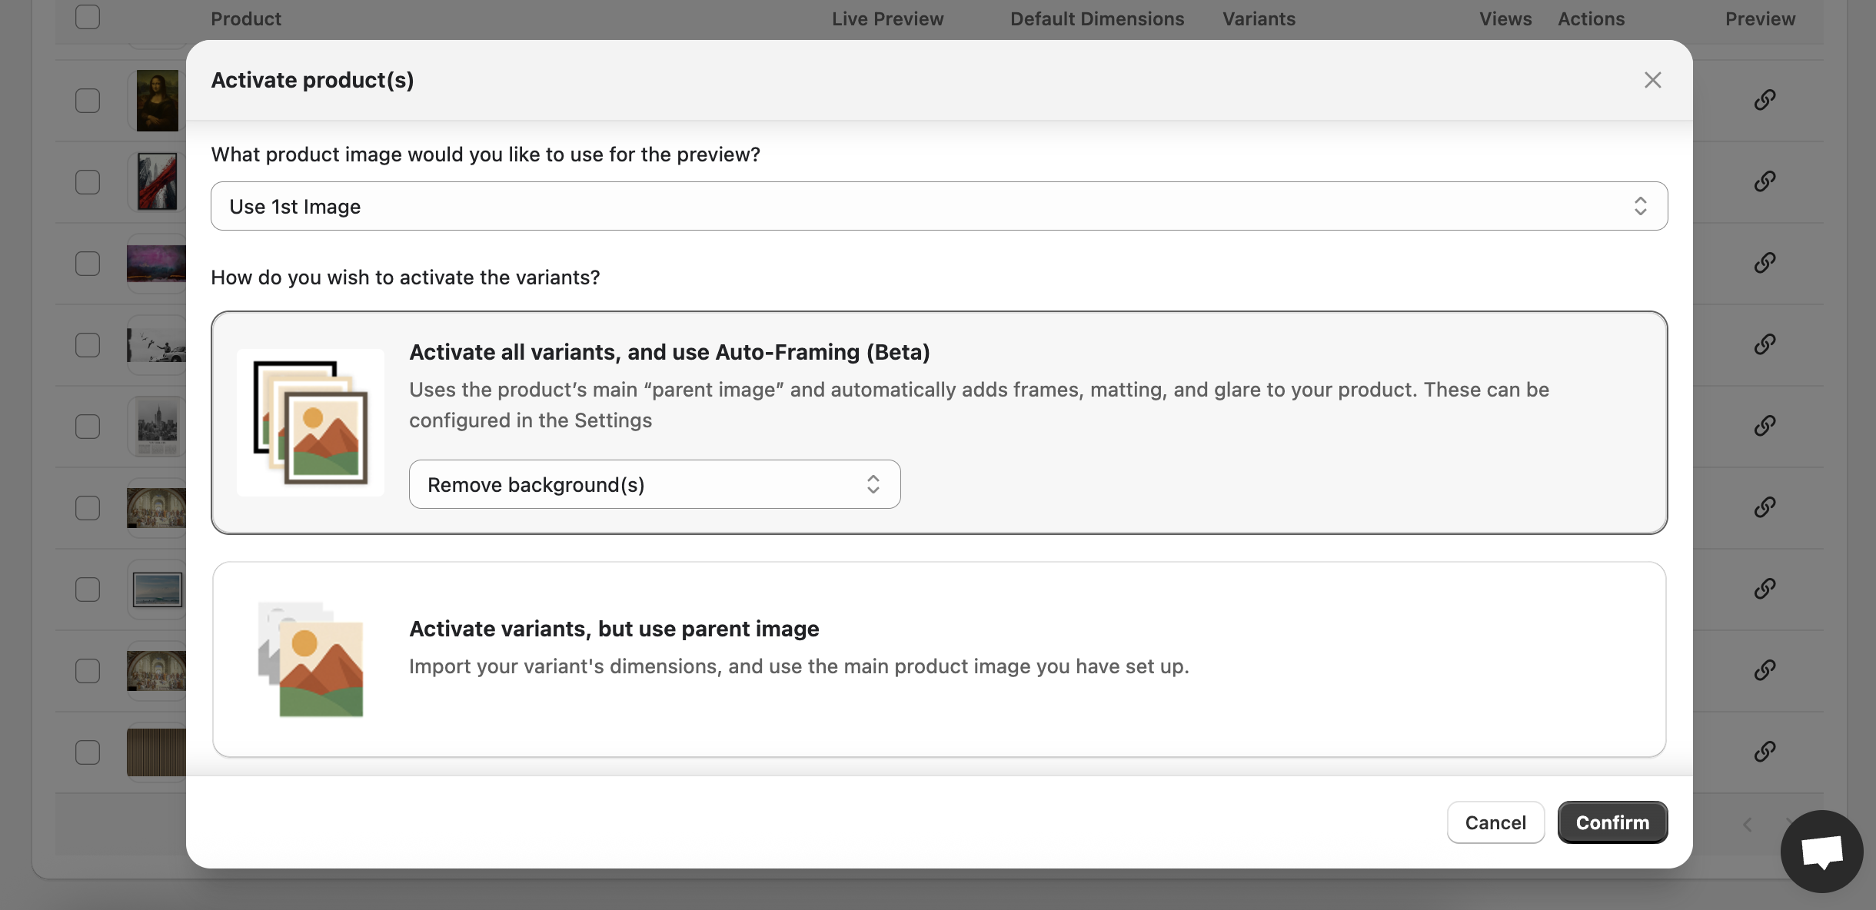The image size is (1876, 910).
Task: Close the Activate product(s) dialog
Action: [1651, 80]
